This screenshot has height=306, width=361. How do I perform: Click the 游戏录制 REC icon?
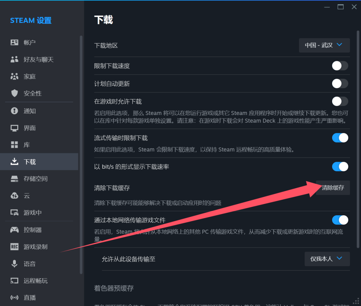click(x=14, y=247)
